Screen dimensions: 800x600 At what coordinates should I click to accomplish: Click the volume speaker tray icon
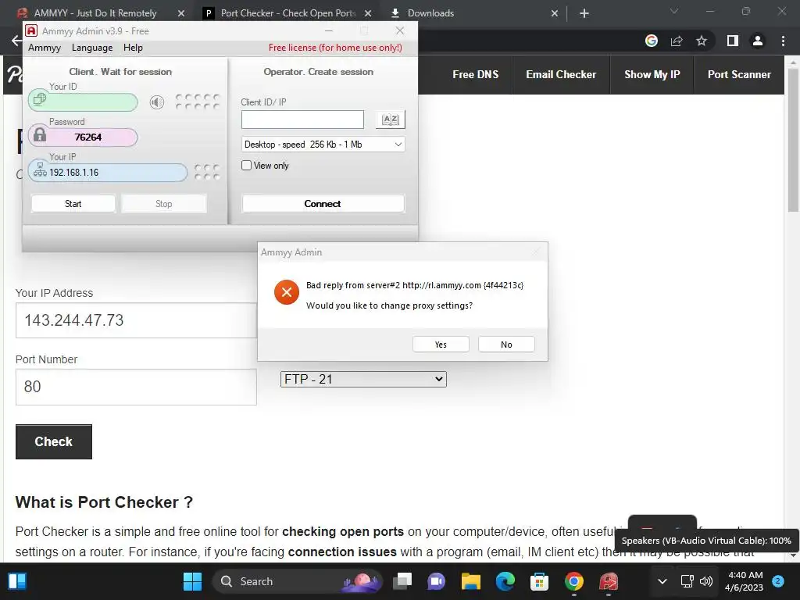click(706, 581)
